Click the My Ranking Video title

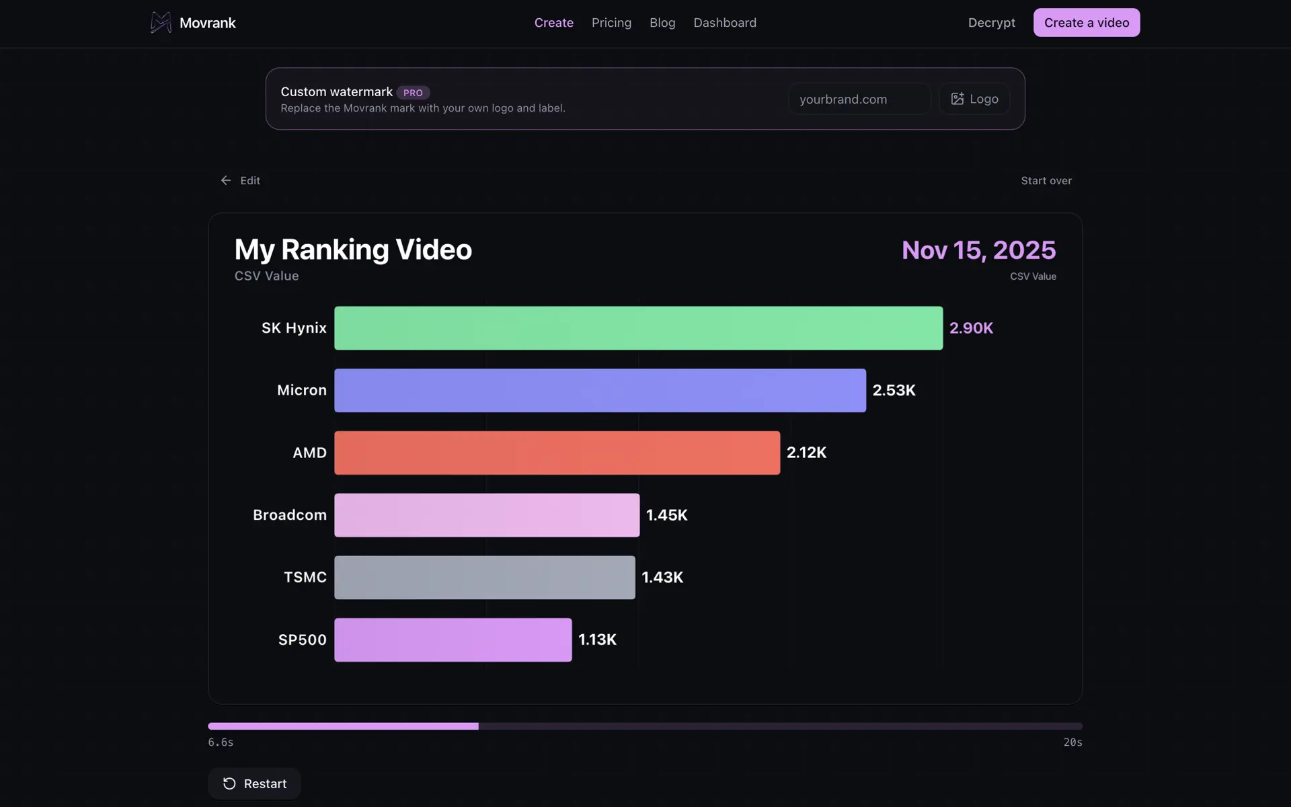tap(353, 249)
